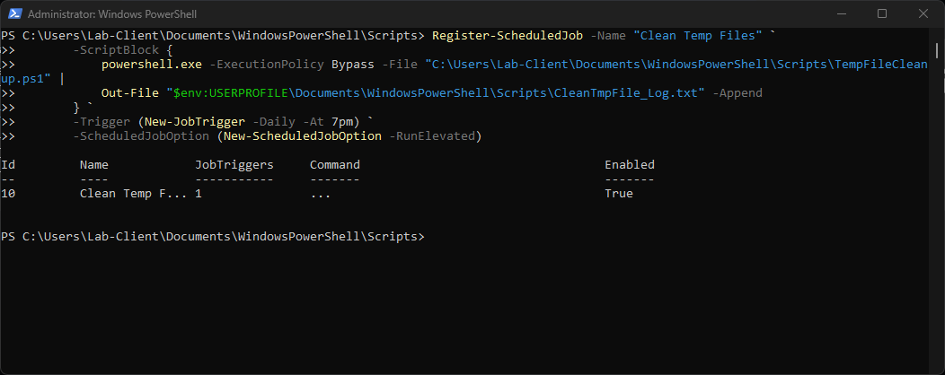This screenshot has height=375, width=945.
Task: Click the PowerShell icon in the title bar
Action: point(13,13)
